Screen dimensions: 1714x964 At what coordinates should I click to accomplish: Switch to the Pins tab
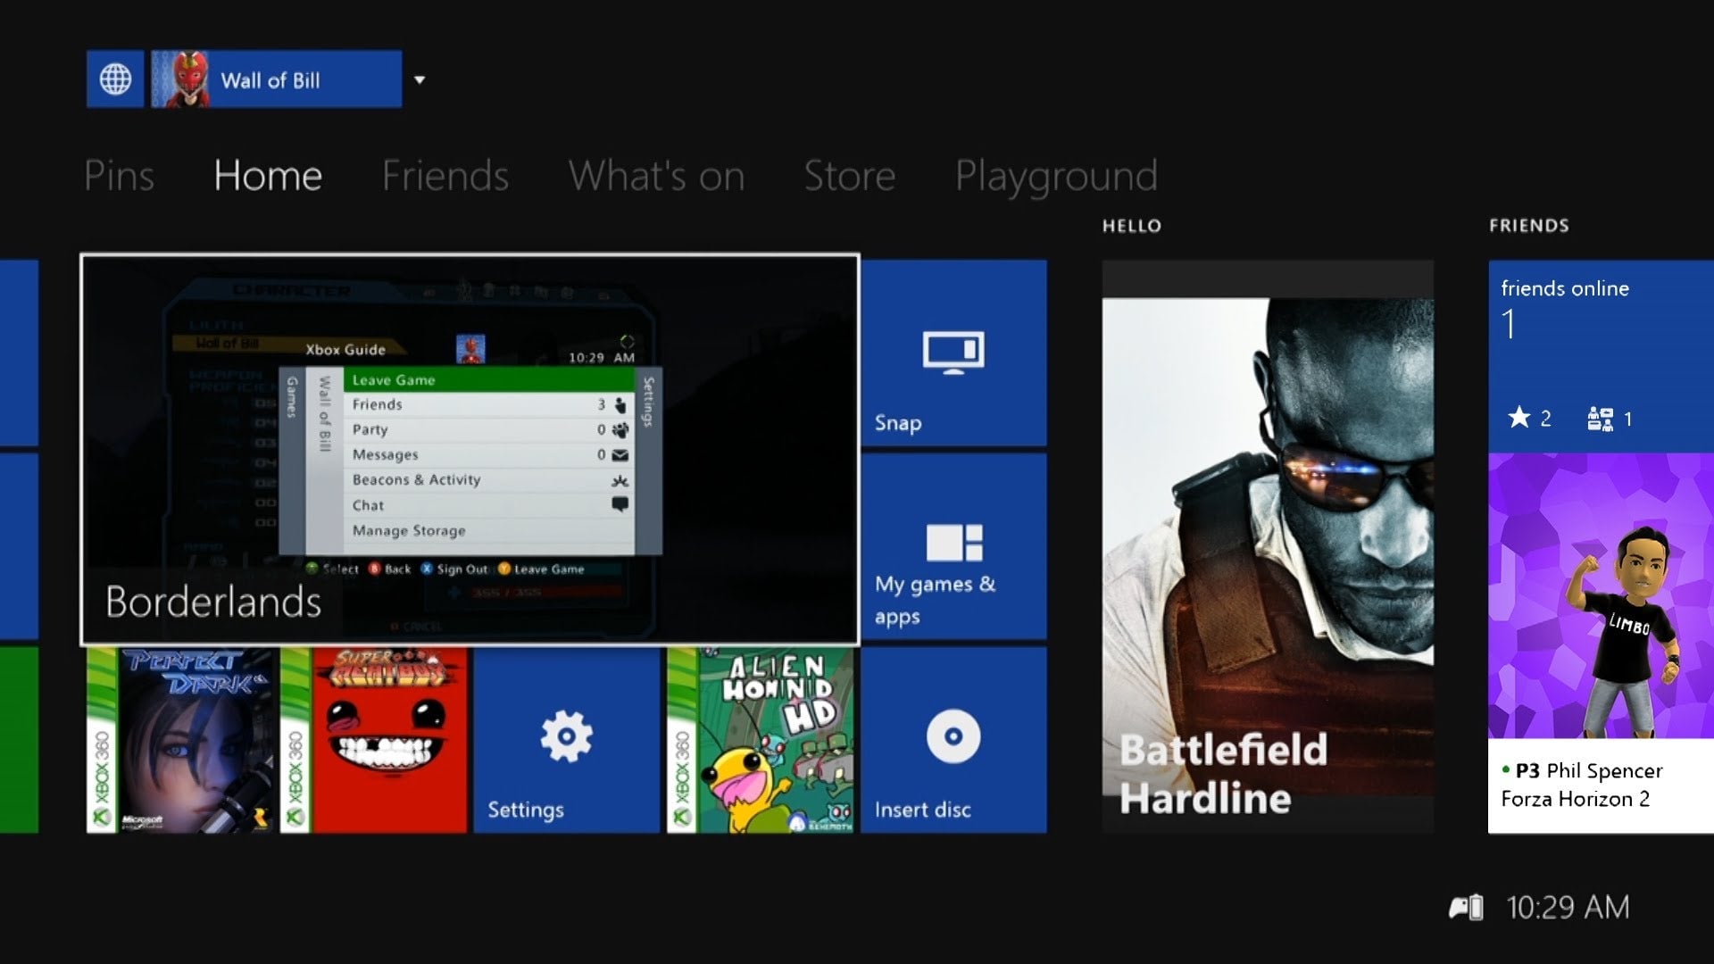(119, 176)
